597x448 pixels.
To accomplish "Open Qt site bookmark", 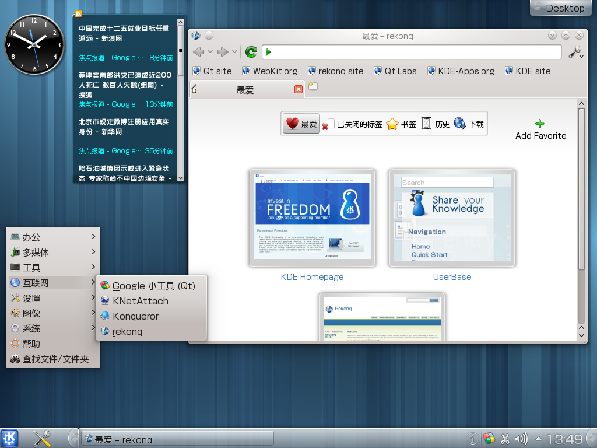I will 212,71.
